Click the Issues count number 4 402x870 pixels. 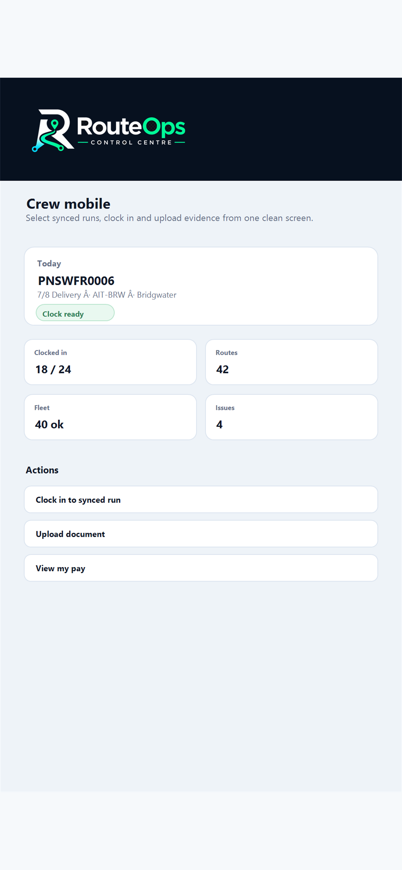[219, 425]
